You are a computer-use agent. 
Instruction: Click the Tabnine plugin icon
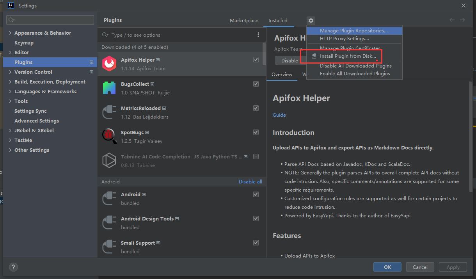pos(109,160)
